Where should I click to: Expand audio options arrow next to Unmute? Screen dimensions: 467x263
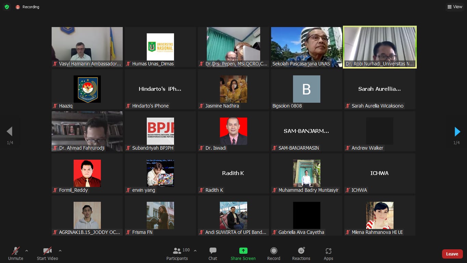[27, 251]
